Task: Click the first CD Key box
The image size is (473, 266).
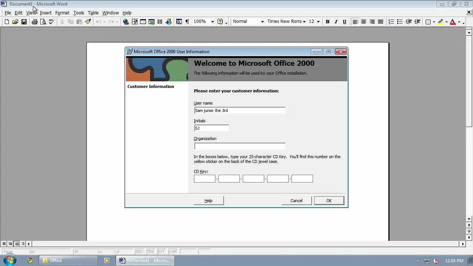Action: tap(205, 179)
